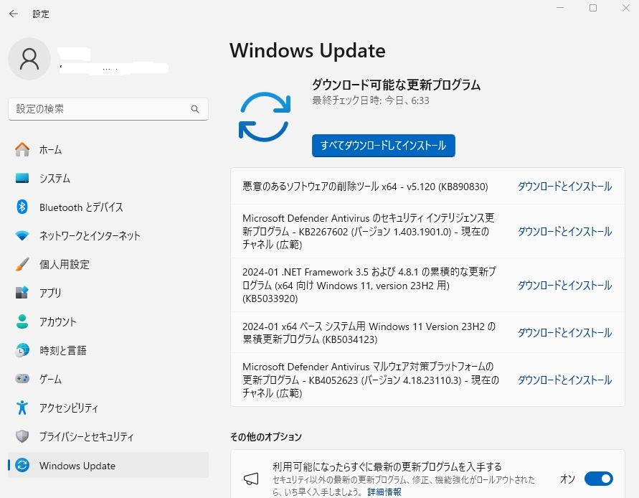Select the アプリ menu item
Screen dimensions: 639x498
(108, 293)
